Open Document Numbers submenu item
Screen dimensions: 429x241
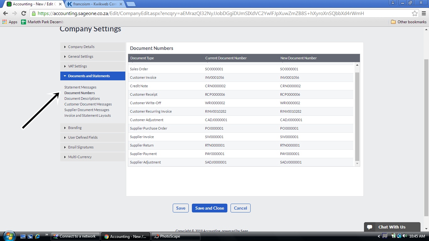(79, 93)
